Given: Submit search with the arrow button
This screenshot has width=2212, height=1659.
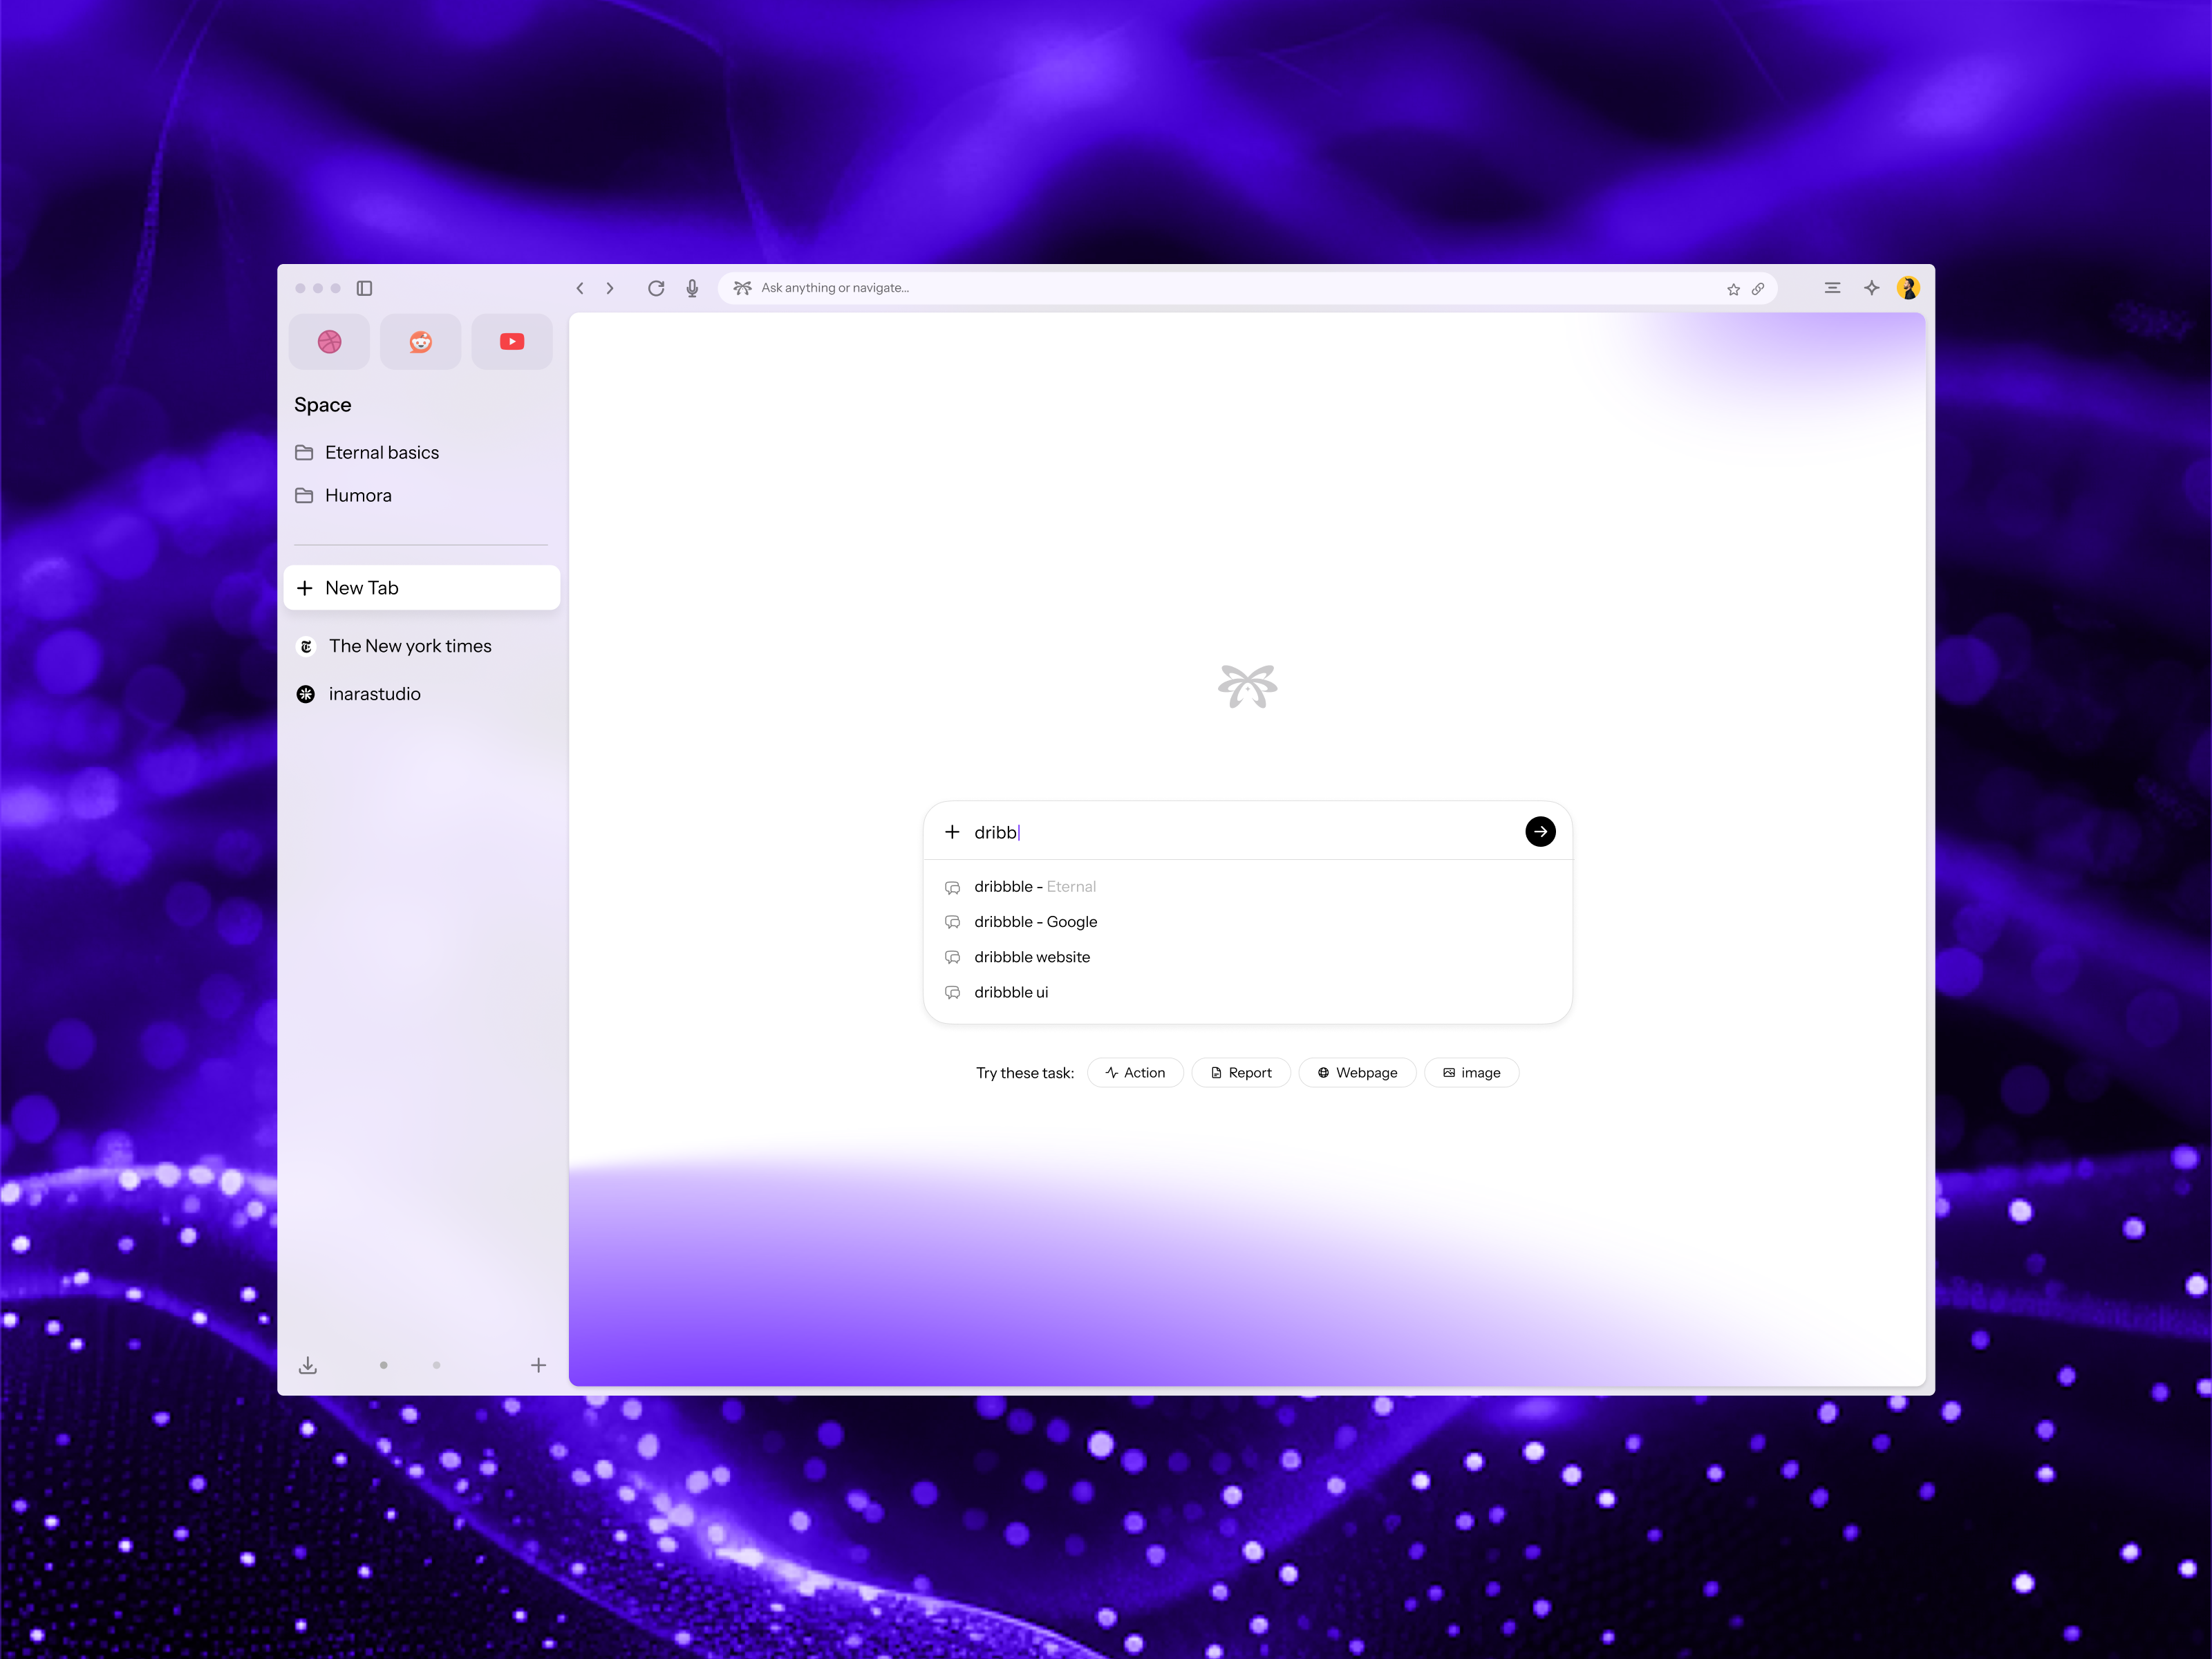Looking at the screenshot, I should click(x=1540, y=831).
